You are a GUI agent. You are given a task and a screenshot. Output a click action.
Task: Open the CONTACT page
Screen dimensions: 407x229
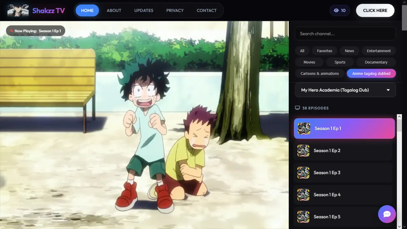pyautogui.click(x=207, y=10)
